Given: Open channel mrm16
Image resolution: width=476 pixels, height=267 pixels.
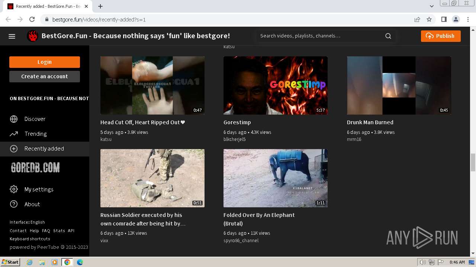Looking at the screenshot, I should coord(354,139).
